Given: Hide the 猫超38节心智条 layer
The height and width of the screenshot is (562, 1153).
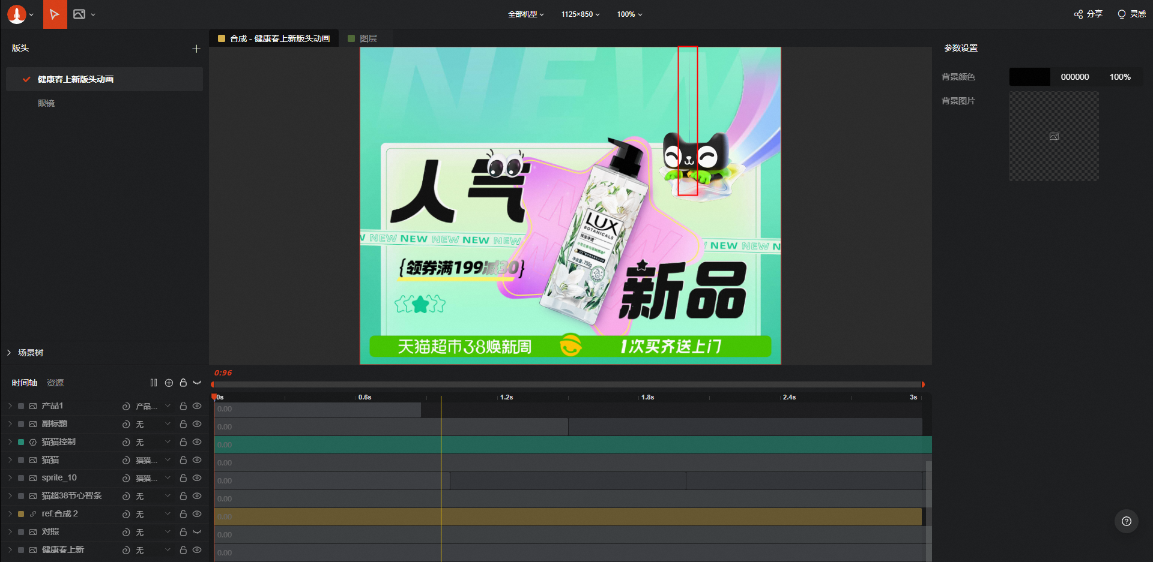Looking at the screenshot, I should pos(197,496).
